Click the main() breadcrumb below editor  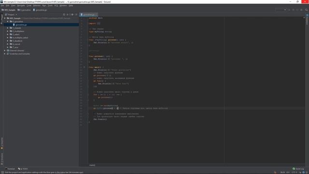(92, 165)
